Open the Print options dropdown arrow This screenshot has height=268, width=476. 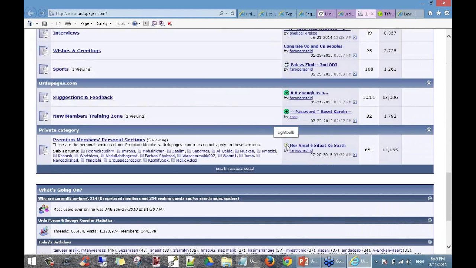pyautogui.click(x=75, y=23)
